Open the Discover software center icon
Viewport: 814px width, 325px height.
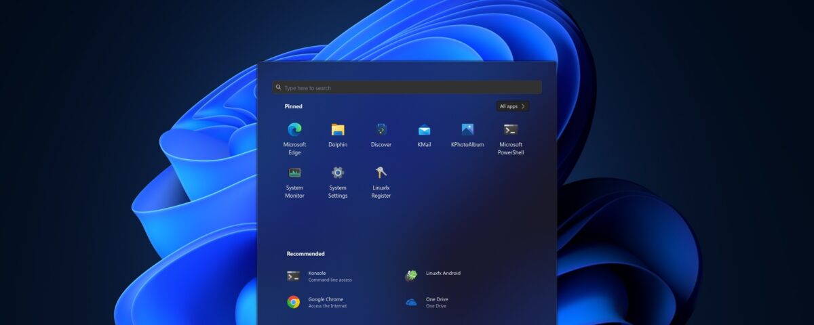[x=381, y=129]
